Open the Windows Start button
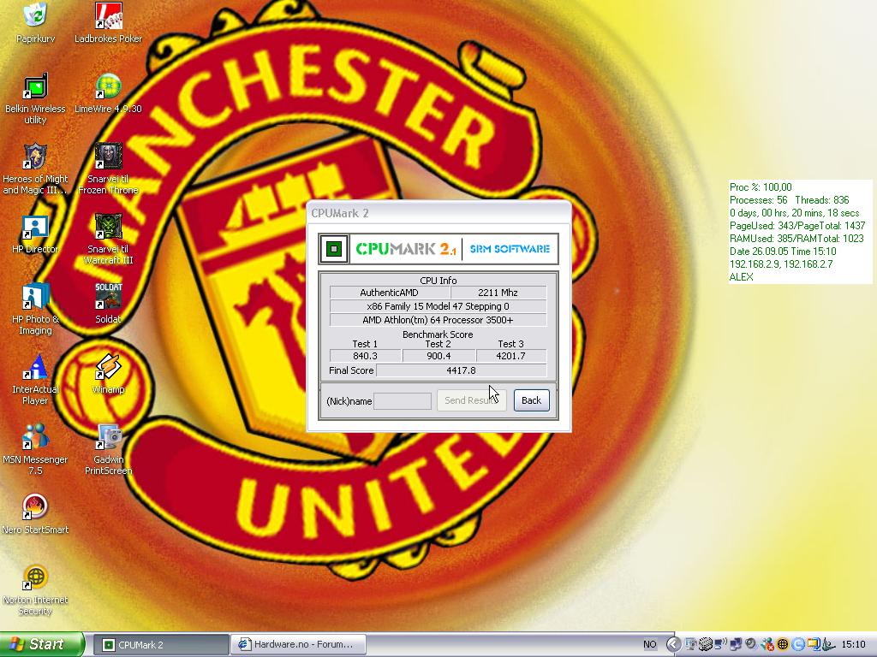The height and width of the screenshot is (657, 877). (41, 644)
